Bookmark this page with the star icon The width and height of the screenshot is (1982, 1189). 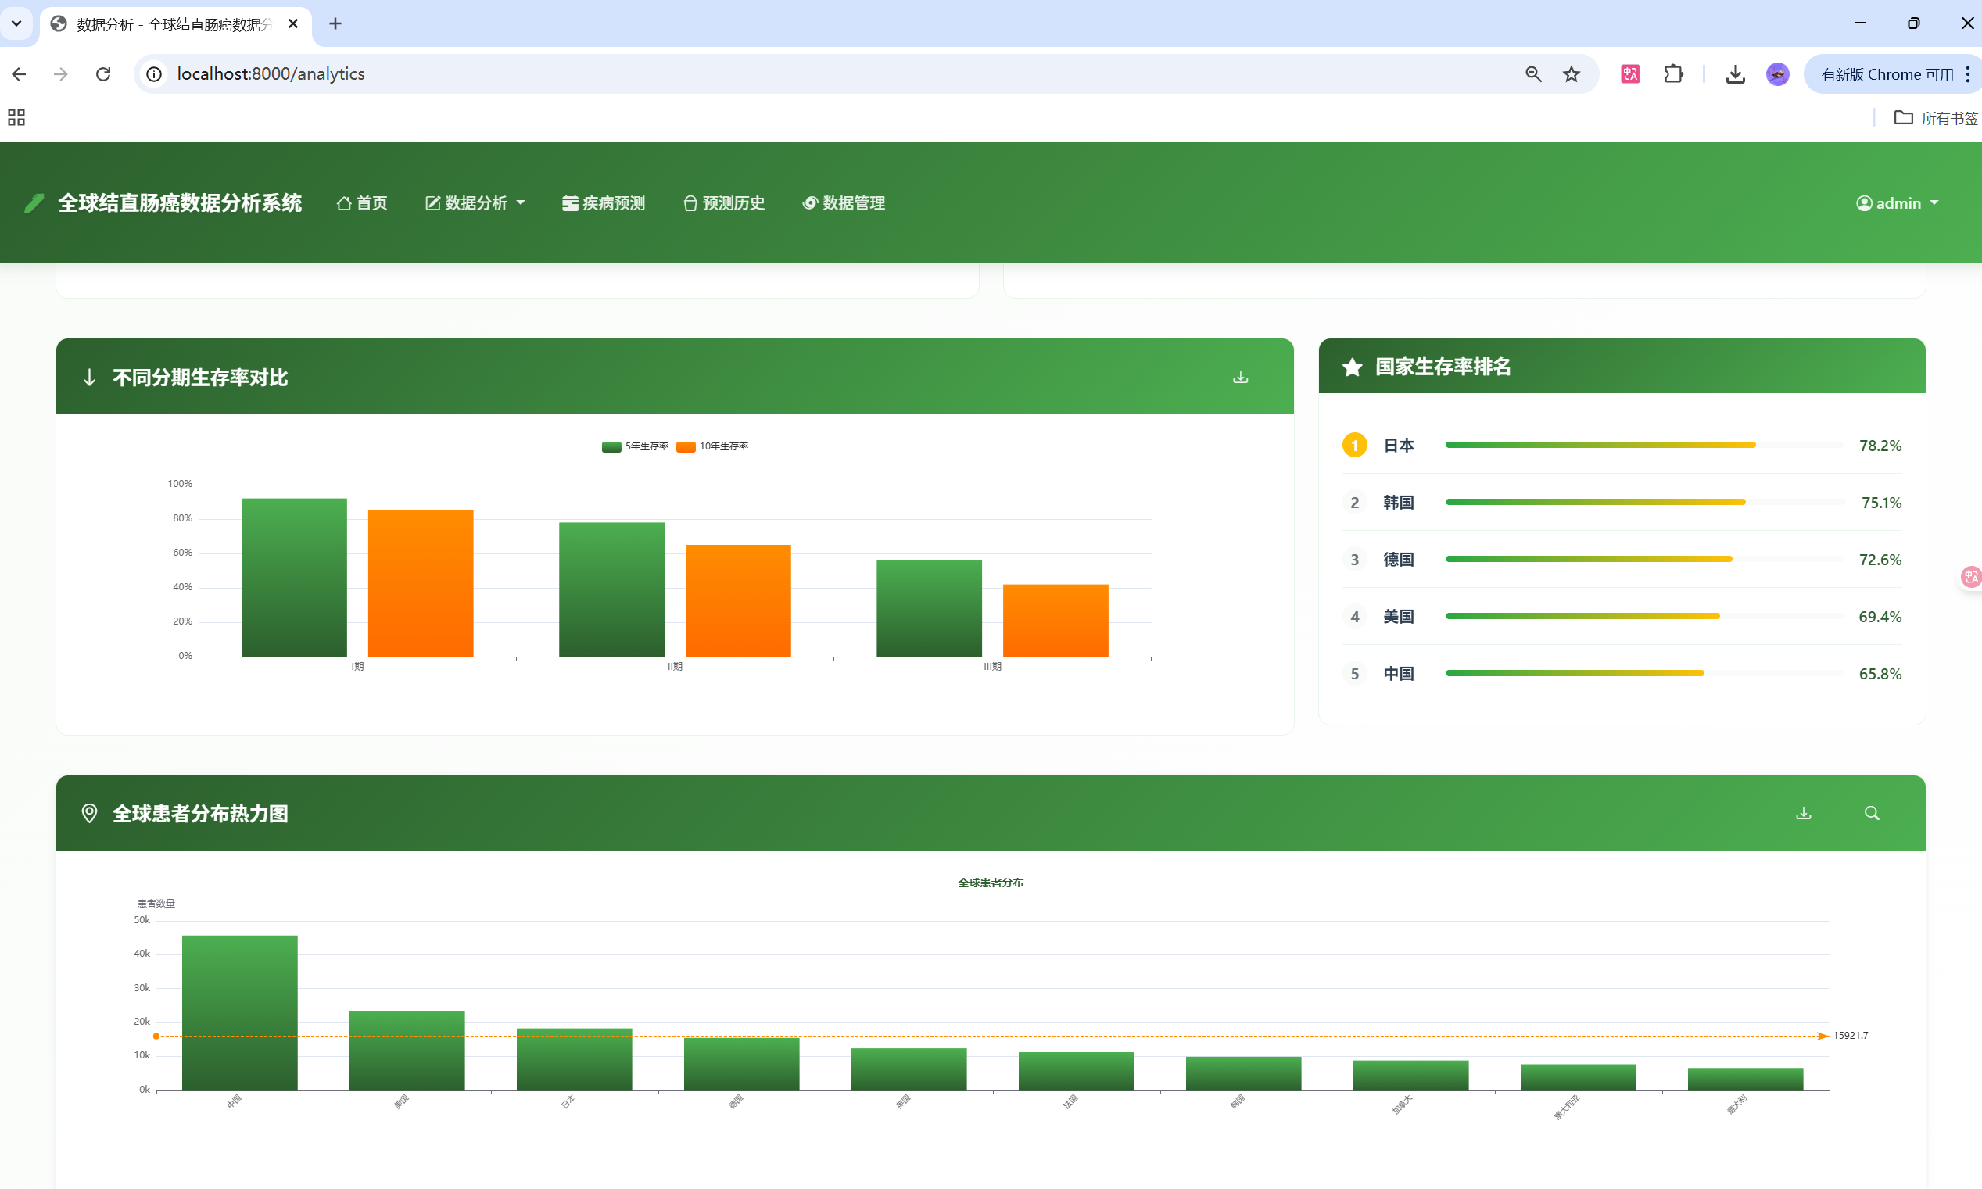[1571, 74]
